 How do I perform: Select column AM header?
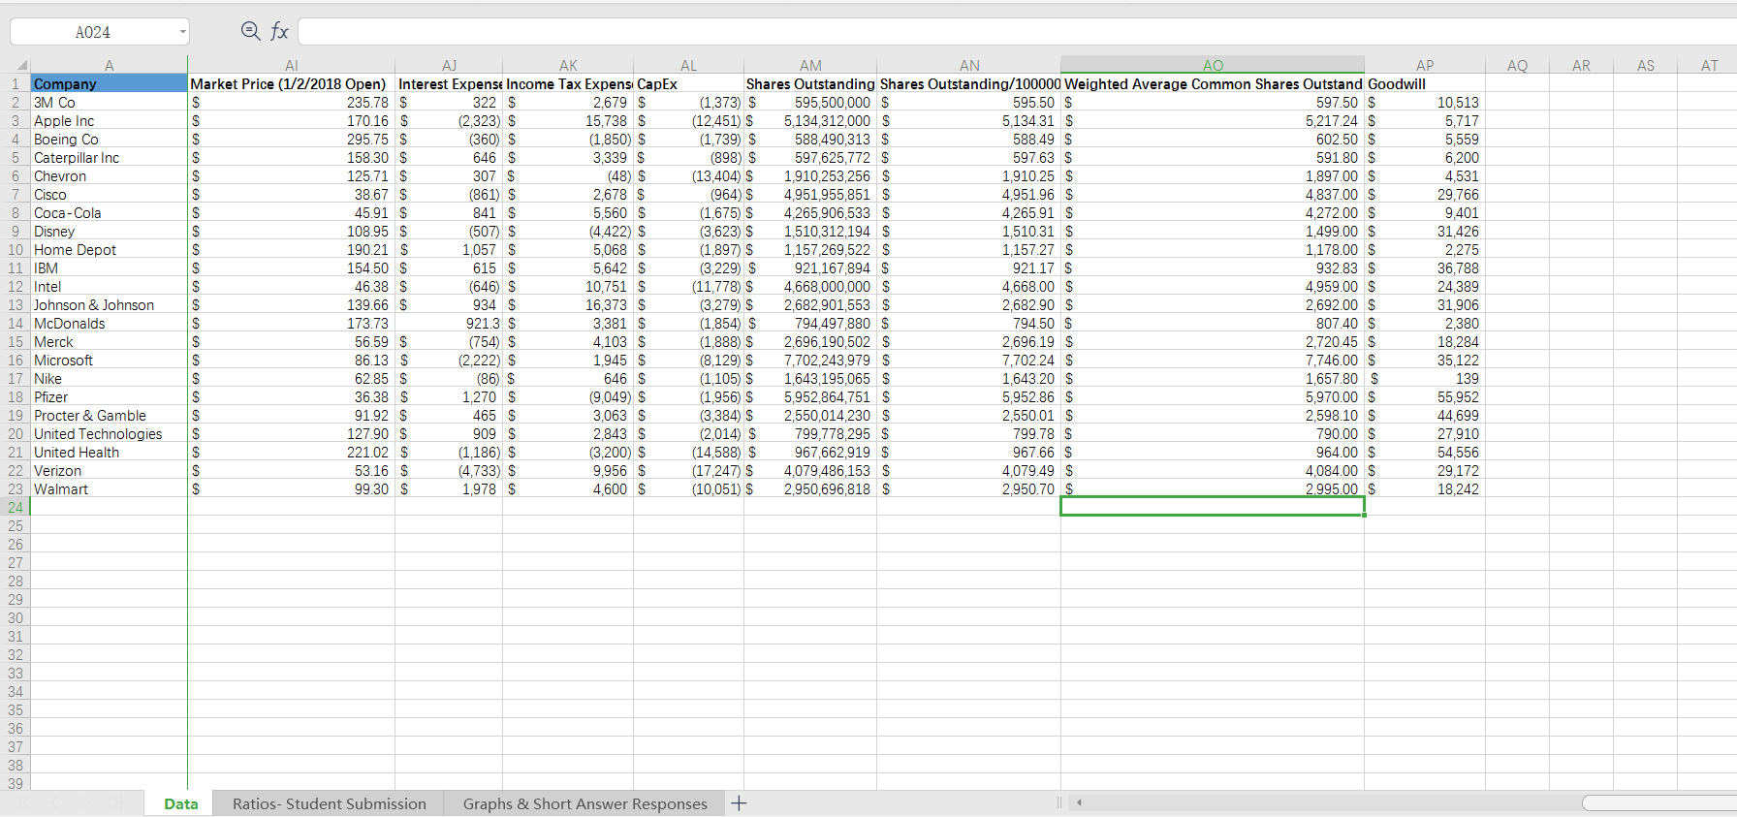(810, 65)
